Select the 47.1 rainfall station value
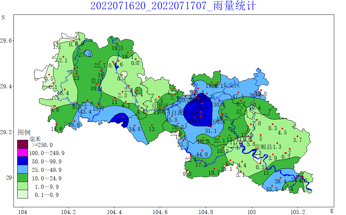Image resolution: width=346 pixels, height=215 pixels. click(x=238, y=97)
